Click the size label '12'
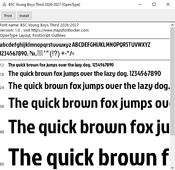 pyautogui.click(x=2, y=65)
